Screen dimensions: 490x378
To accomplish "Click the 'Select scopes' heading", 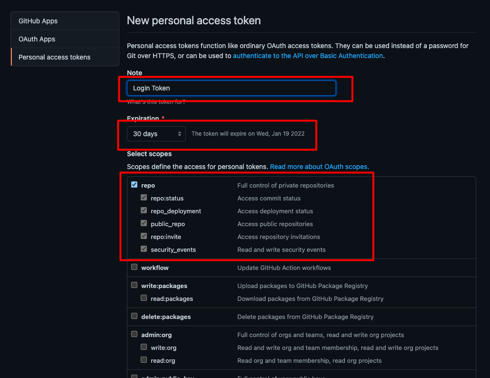I will (149, 154).
